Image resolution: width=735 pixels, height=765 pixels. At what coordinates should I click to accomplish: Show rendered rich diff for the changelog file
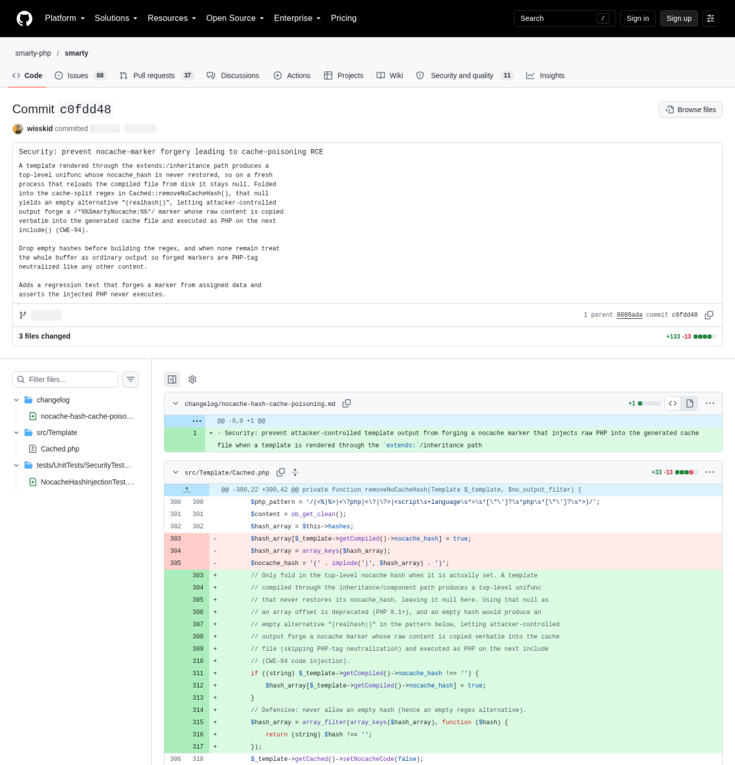pos(689,403)
